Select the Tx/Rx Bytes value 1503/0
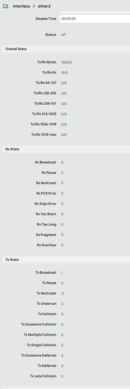This screenshot has height=389, width=130. 67,62
